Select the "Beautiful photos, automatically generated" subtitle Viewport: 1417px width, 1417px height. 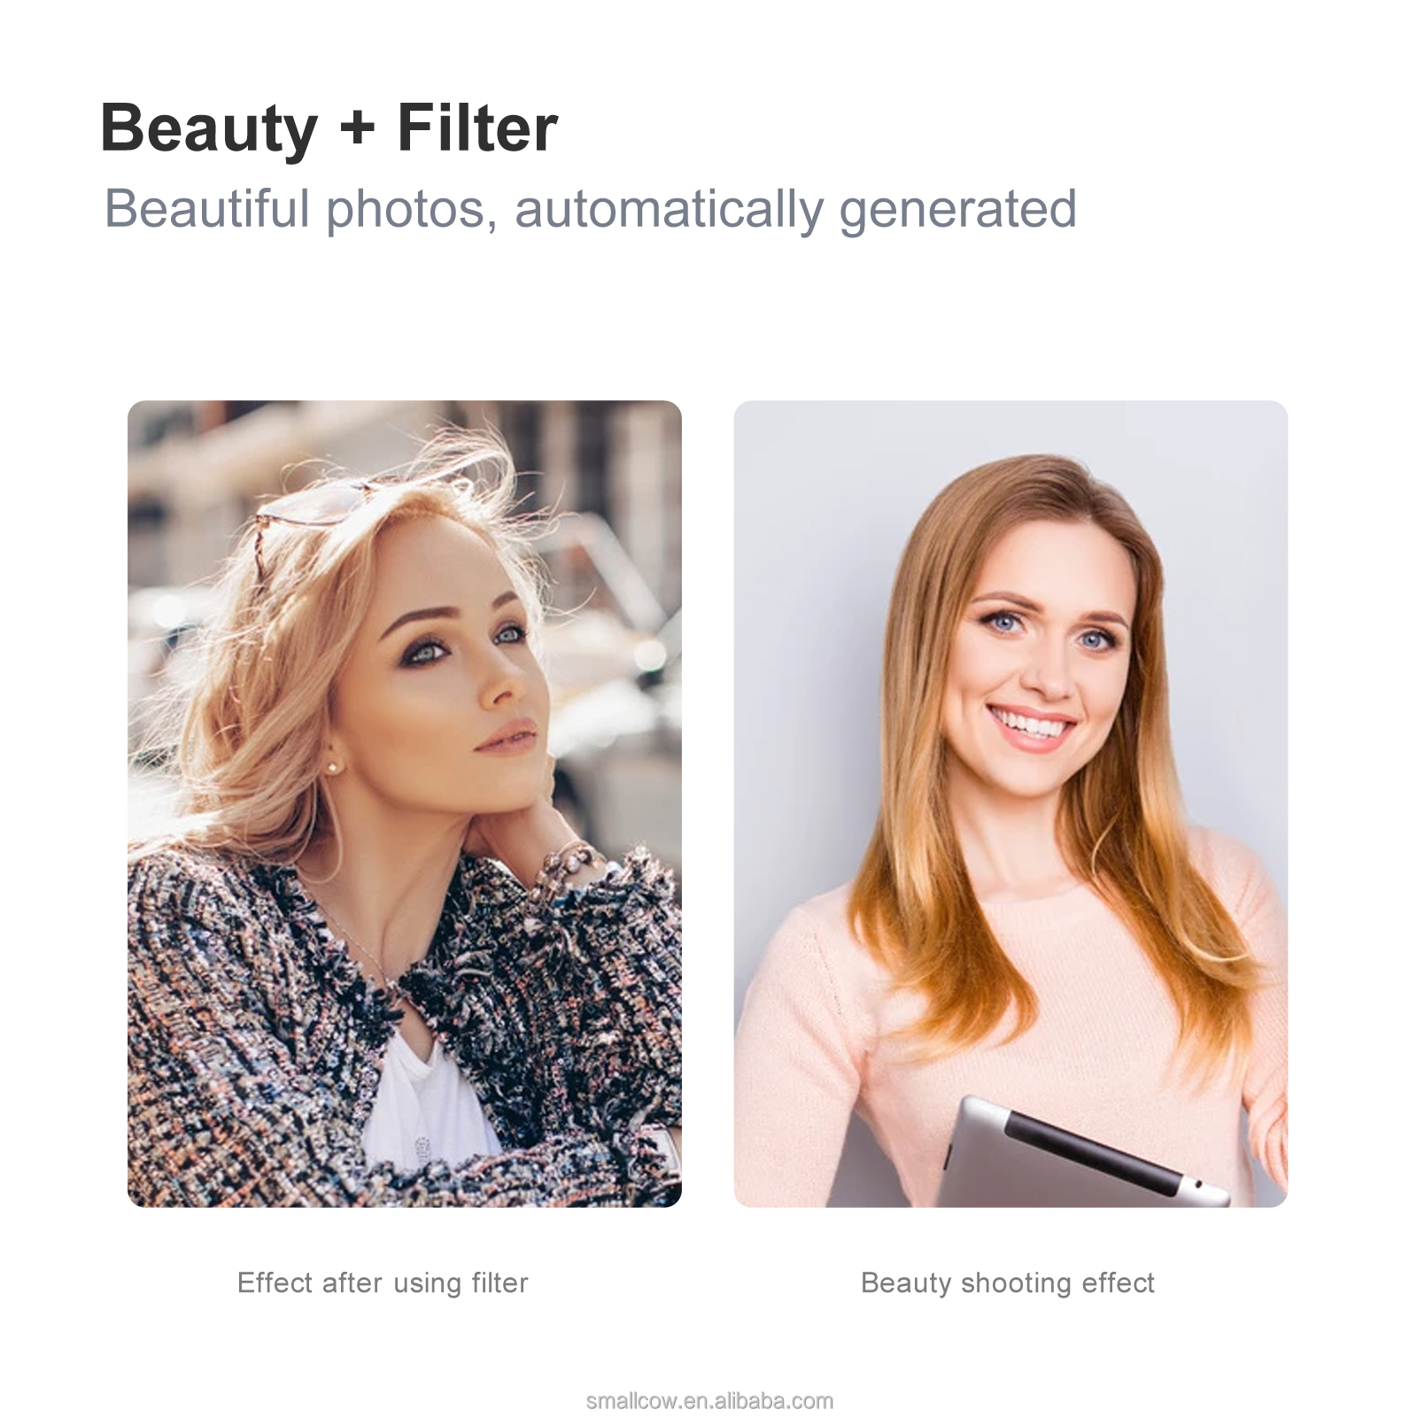[x=591, y=209]
